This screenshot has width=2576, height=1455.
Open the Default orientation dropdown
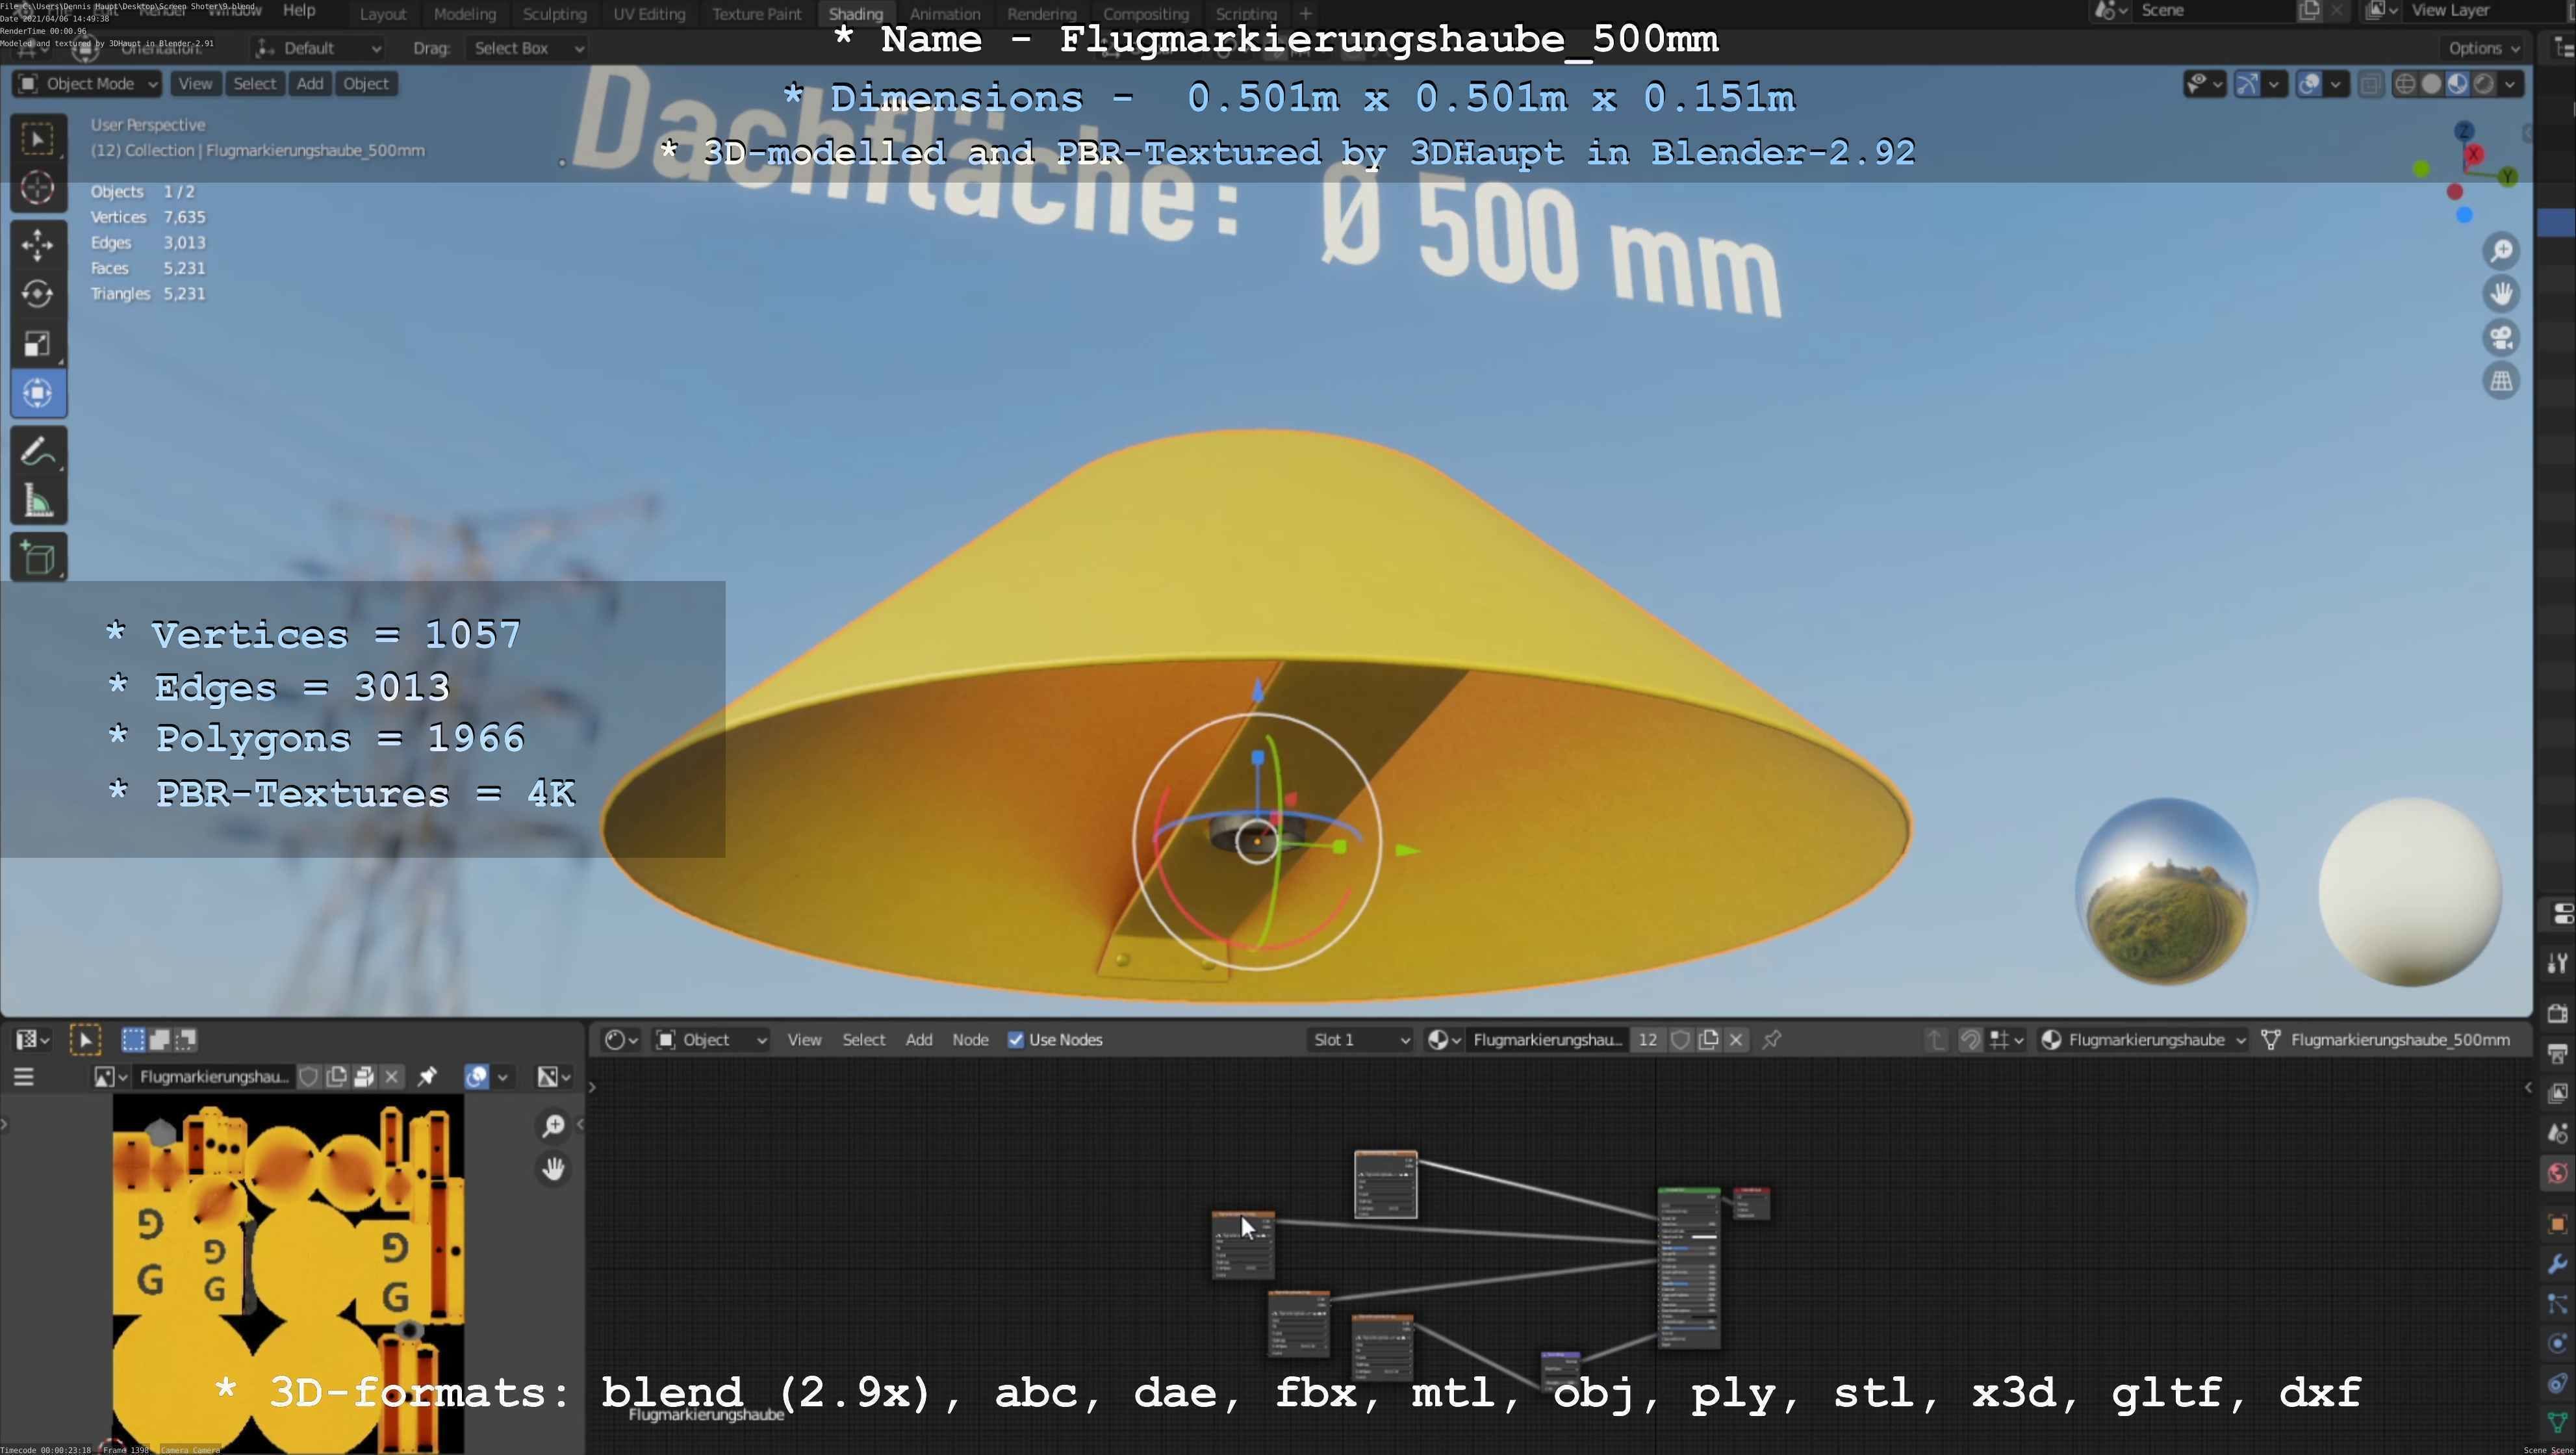[x=318, y=48]
